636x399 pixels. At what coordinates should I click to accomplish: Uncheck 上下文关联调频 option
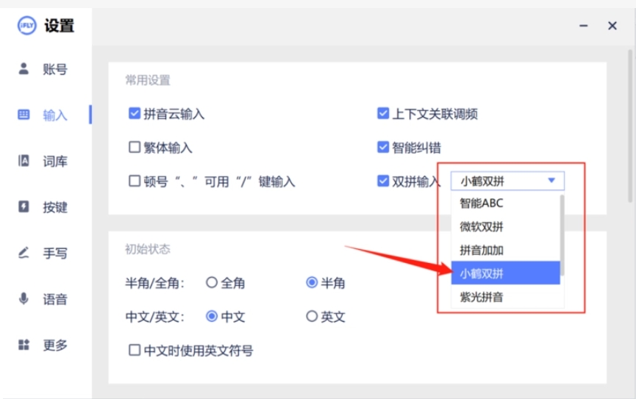tap(383, 113)
